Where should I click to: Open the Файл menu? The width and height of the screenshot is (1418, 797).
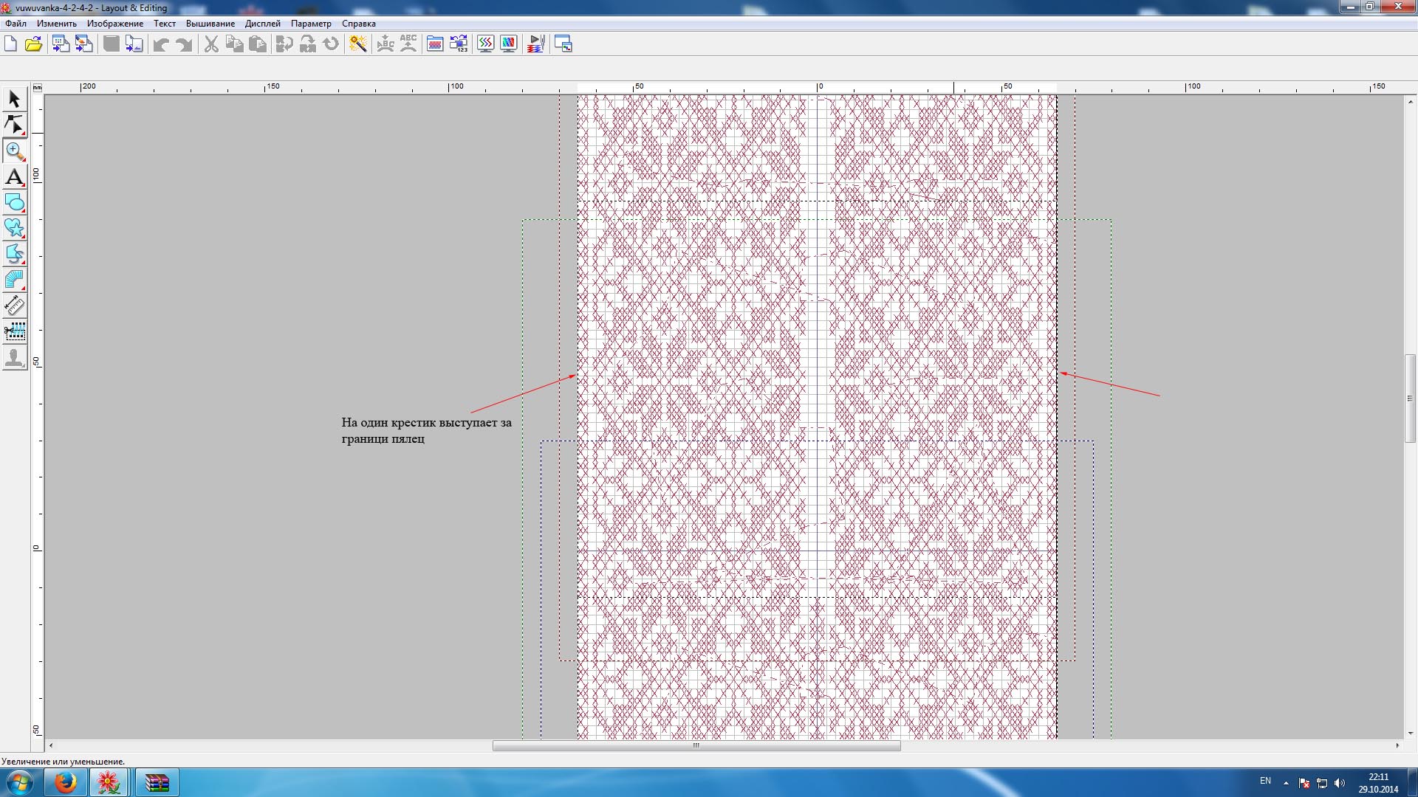tap(16, 24)
